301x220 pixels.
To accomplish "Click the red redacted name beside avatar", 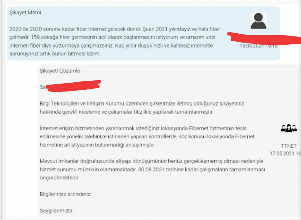I will pyautogui.click(x=264, y=39).
